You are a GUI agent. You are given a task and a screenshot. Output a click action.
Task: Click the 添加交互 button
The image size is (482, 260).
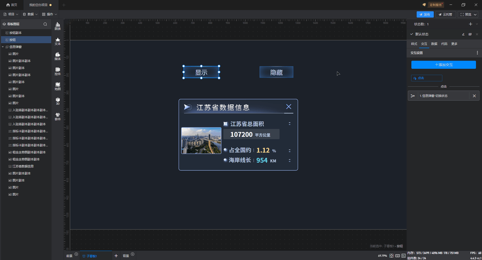(x=444, y=65)
